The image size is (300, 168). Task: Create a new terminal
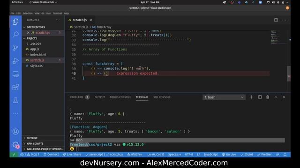251,97
